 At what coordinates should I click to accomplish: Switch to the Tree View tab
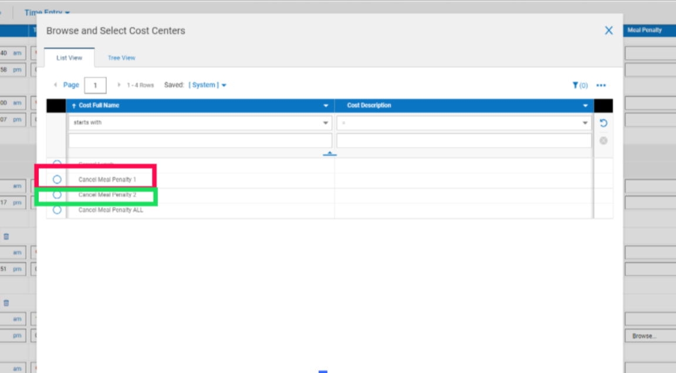point(121,58)
